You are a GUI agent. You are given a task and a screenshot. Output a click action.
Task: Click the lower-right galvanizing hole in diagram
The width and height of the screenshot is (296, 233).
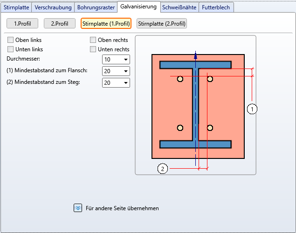tap(210, 128)
